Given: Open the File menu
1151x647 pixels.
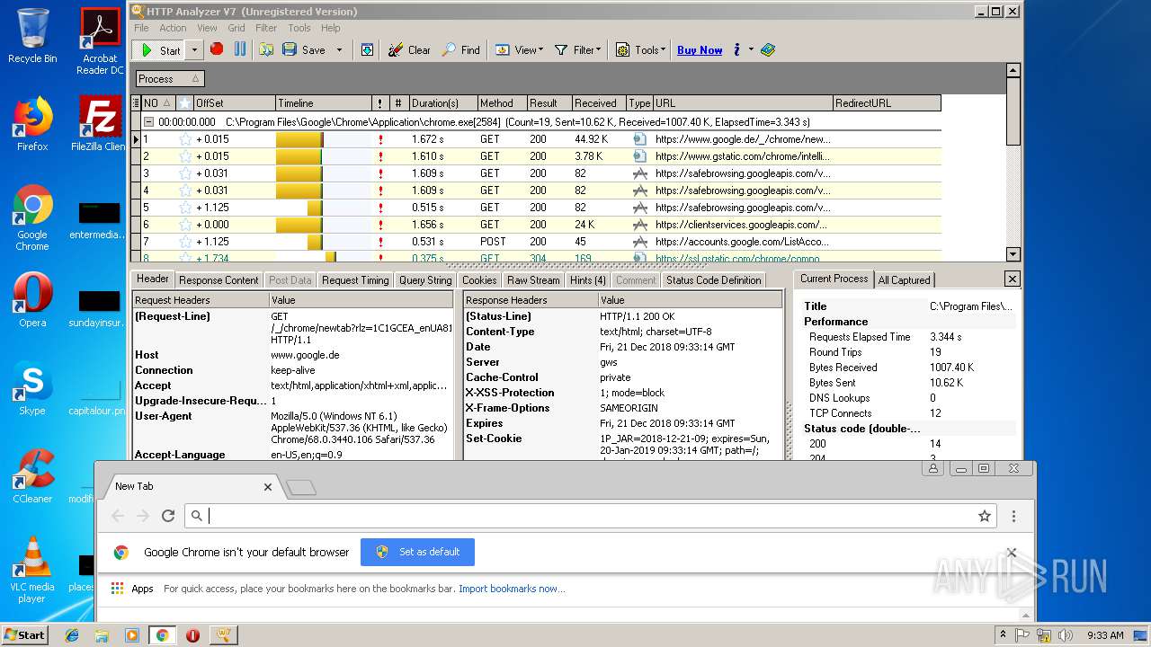Looking at the screenshot, I should pos(141,28).
